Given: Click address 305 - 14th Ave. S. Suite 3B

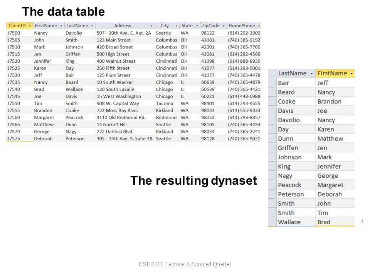Looking at the screenshot, I should (124, 139).
